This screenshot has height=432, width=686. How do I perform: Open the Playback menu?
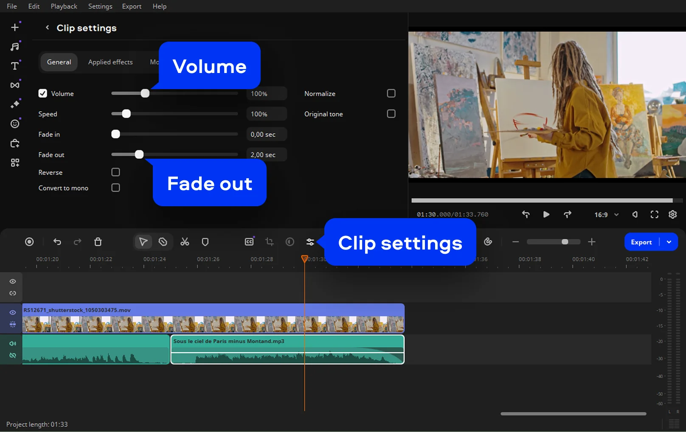click(x=64, y=6)
